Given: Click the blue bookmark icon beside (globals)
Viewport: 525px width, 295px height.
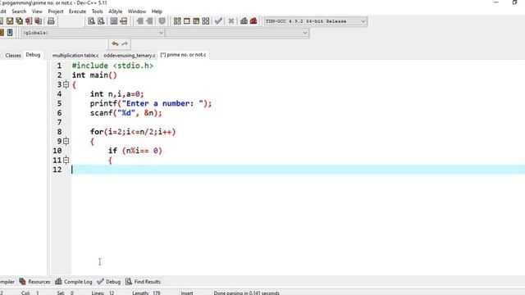Looking at the screenshot, I should (10, 33).
